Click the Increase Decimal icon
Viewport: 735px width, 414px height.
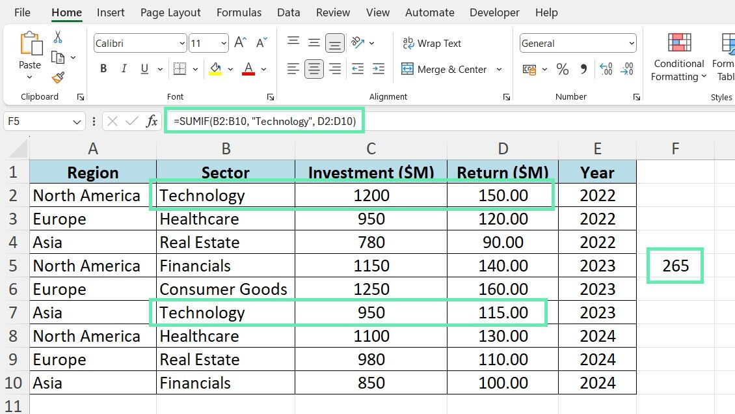tap(606, 69)
